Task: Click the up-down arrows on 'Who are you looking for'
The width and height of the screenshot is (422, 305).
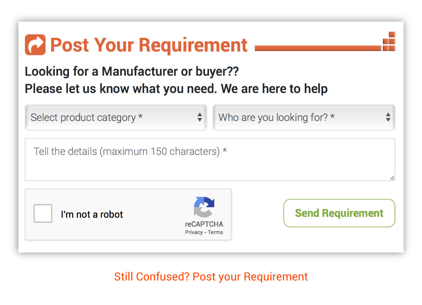Action: [388, 117]
